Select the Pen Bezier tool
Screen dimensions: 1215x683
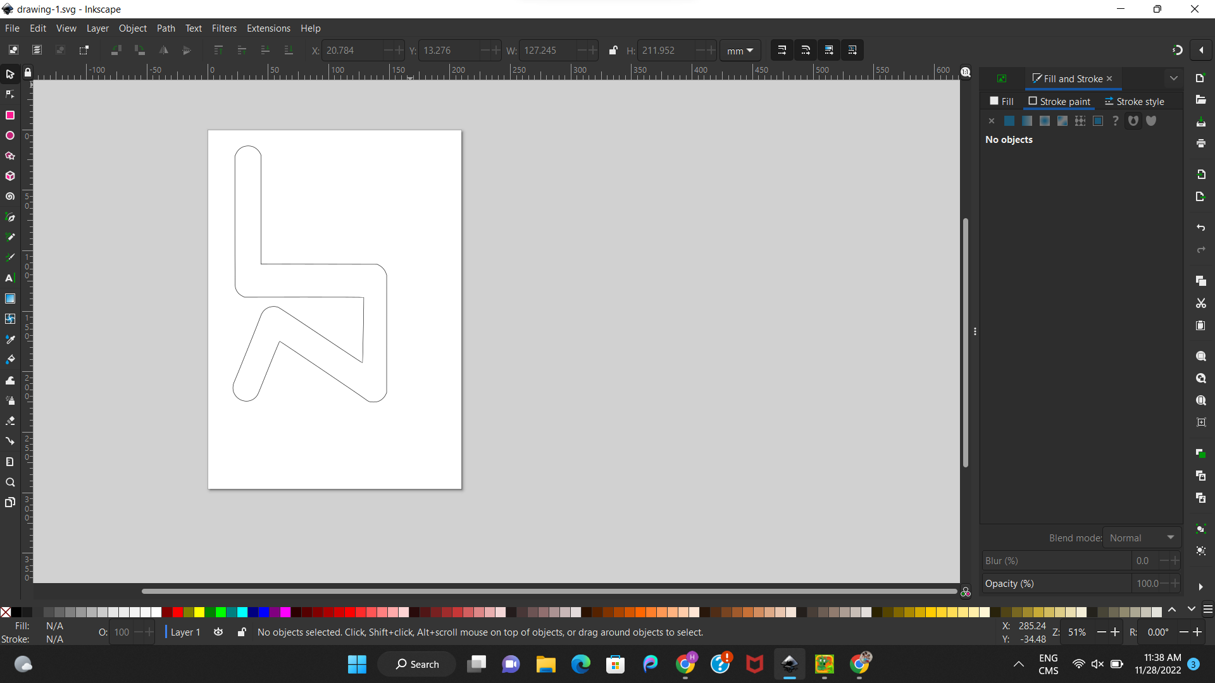pyautogui.click(x=10, y=217)
